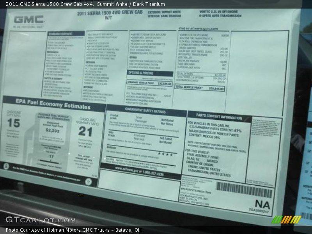
Task: Select 'TOTAL OPTIONS' line
Action: tap(201, 74)
